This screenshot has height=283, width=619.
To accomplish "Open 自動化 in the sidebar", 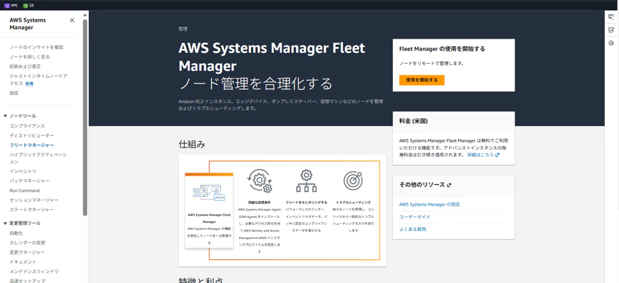I will (16, 233).
